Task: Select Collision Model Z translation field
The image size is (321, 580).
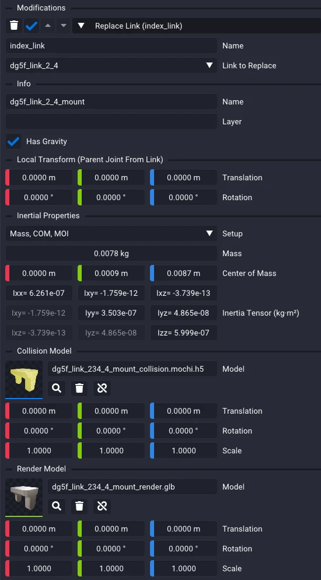Action: 183,411
